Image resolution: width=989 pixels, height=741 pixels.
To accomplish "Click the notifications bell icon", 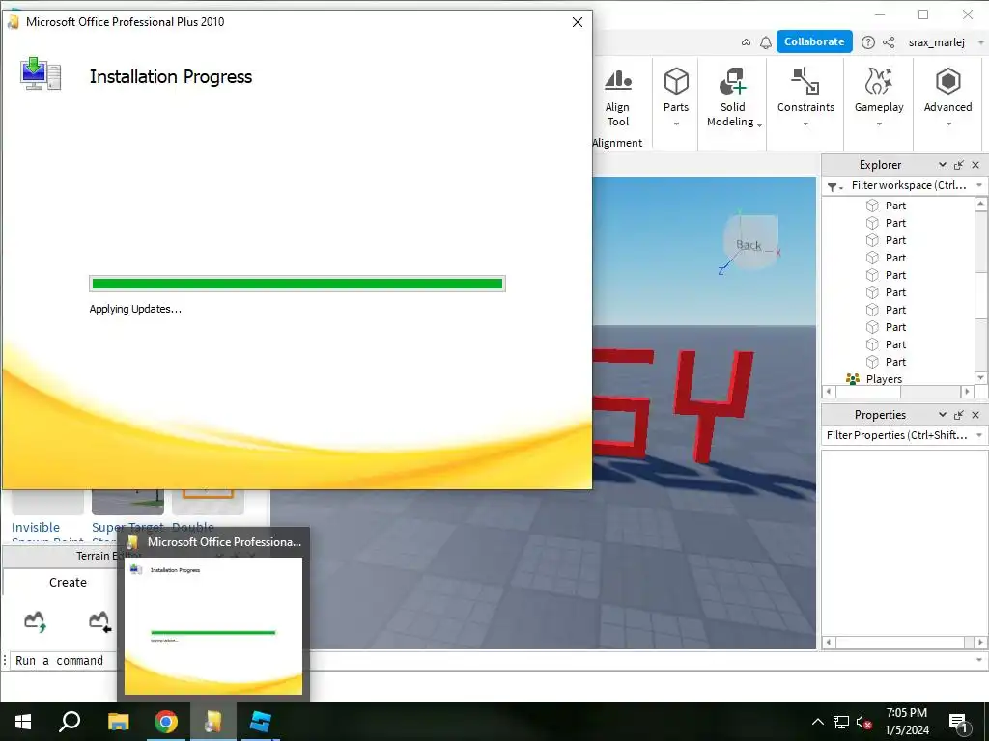I will coord(765,42).
